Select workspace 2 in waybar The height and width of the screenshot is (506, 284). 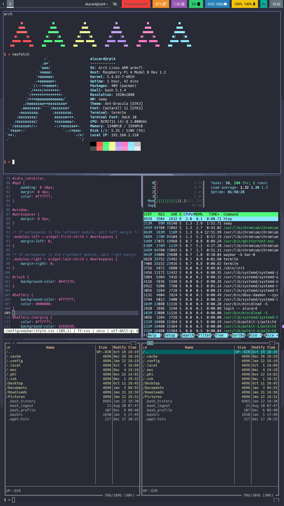coord(10,4)
